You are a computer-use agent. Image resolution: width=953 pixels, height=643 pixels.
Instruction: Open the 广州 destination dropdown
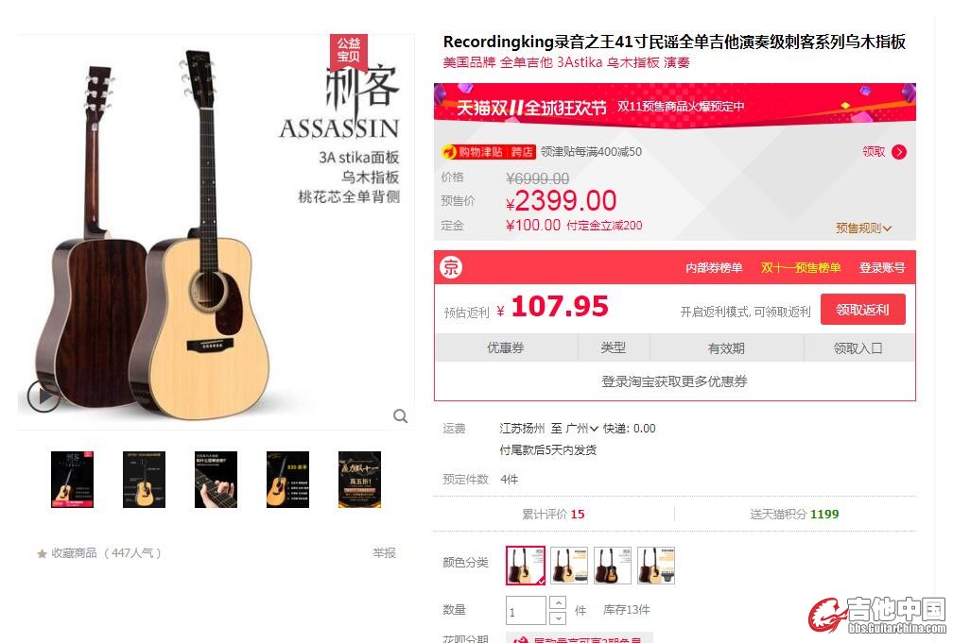[x=581, y=429]
